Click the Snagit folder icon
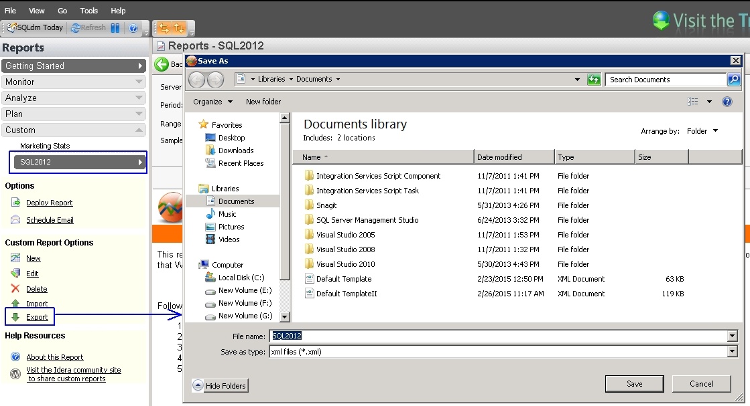 coord(309,205)
